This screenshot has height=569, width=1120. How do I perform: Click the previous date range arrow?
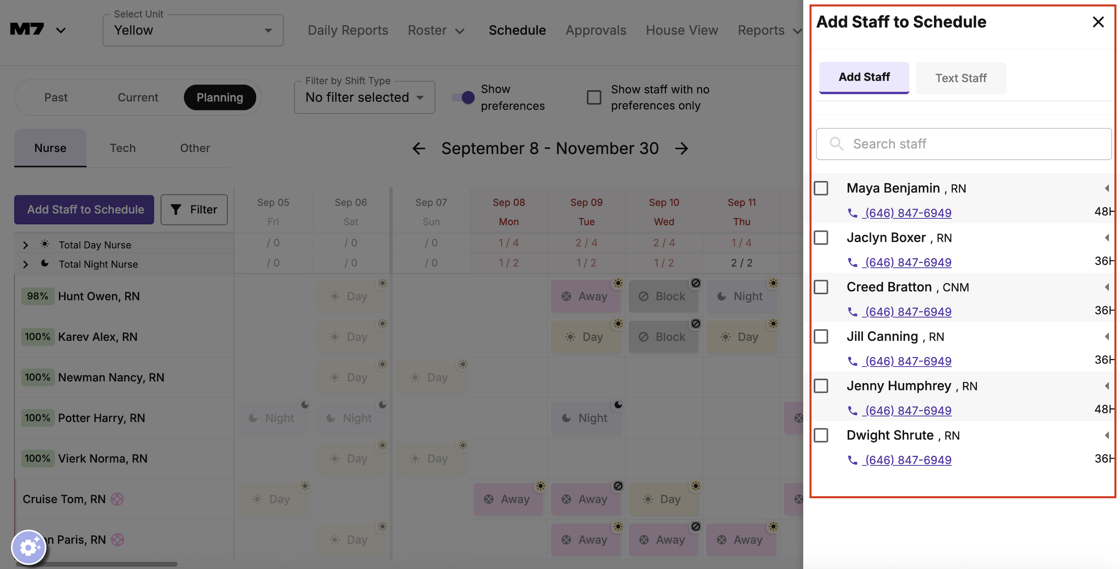[418, 148]
